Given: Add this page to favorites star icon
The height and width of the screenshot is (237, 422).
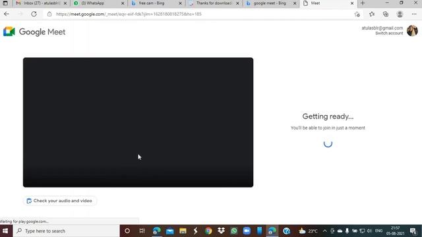Looking at the screenshot, I should 357,14.
